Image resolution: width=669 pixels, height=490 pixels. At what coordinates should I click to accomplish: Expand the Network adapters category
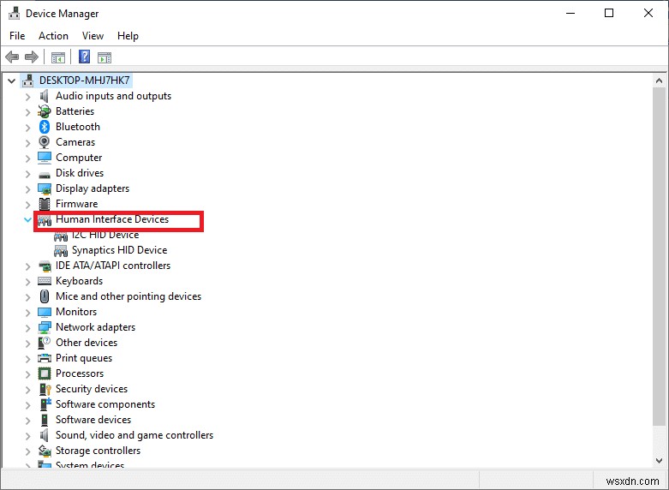(27, 328)
